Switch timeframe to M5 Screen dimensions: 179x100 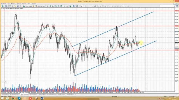point(112,6)
